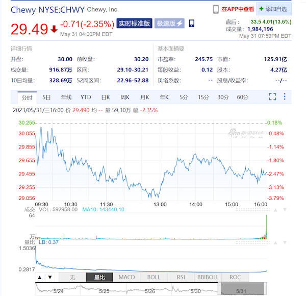The width and height of the screenshot is (306, 296).
Task: Click the 10日均量 value 328.69万
Action: click(61, 81)
